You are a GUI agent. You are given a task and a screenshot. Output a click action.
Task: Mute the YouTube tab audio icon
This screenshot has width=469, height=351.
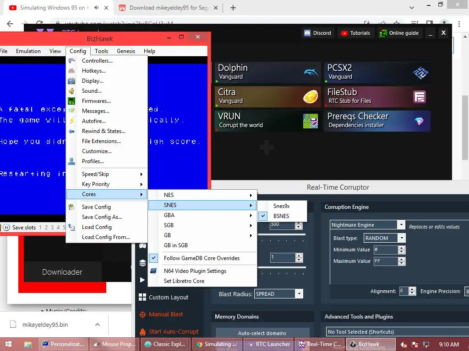coord(96,8)
